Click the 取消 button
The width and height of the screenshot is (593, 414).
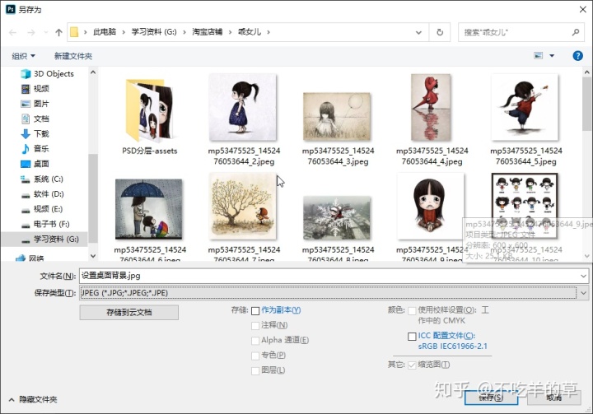click(x=554, y=398)
